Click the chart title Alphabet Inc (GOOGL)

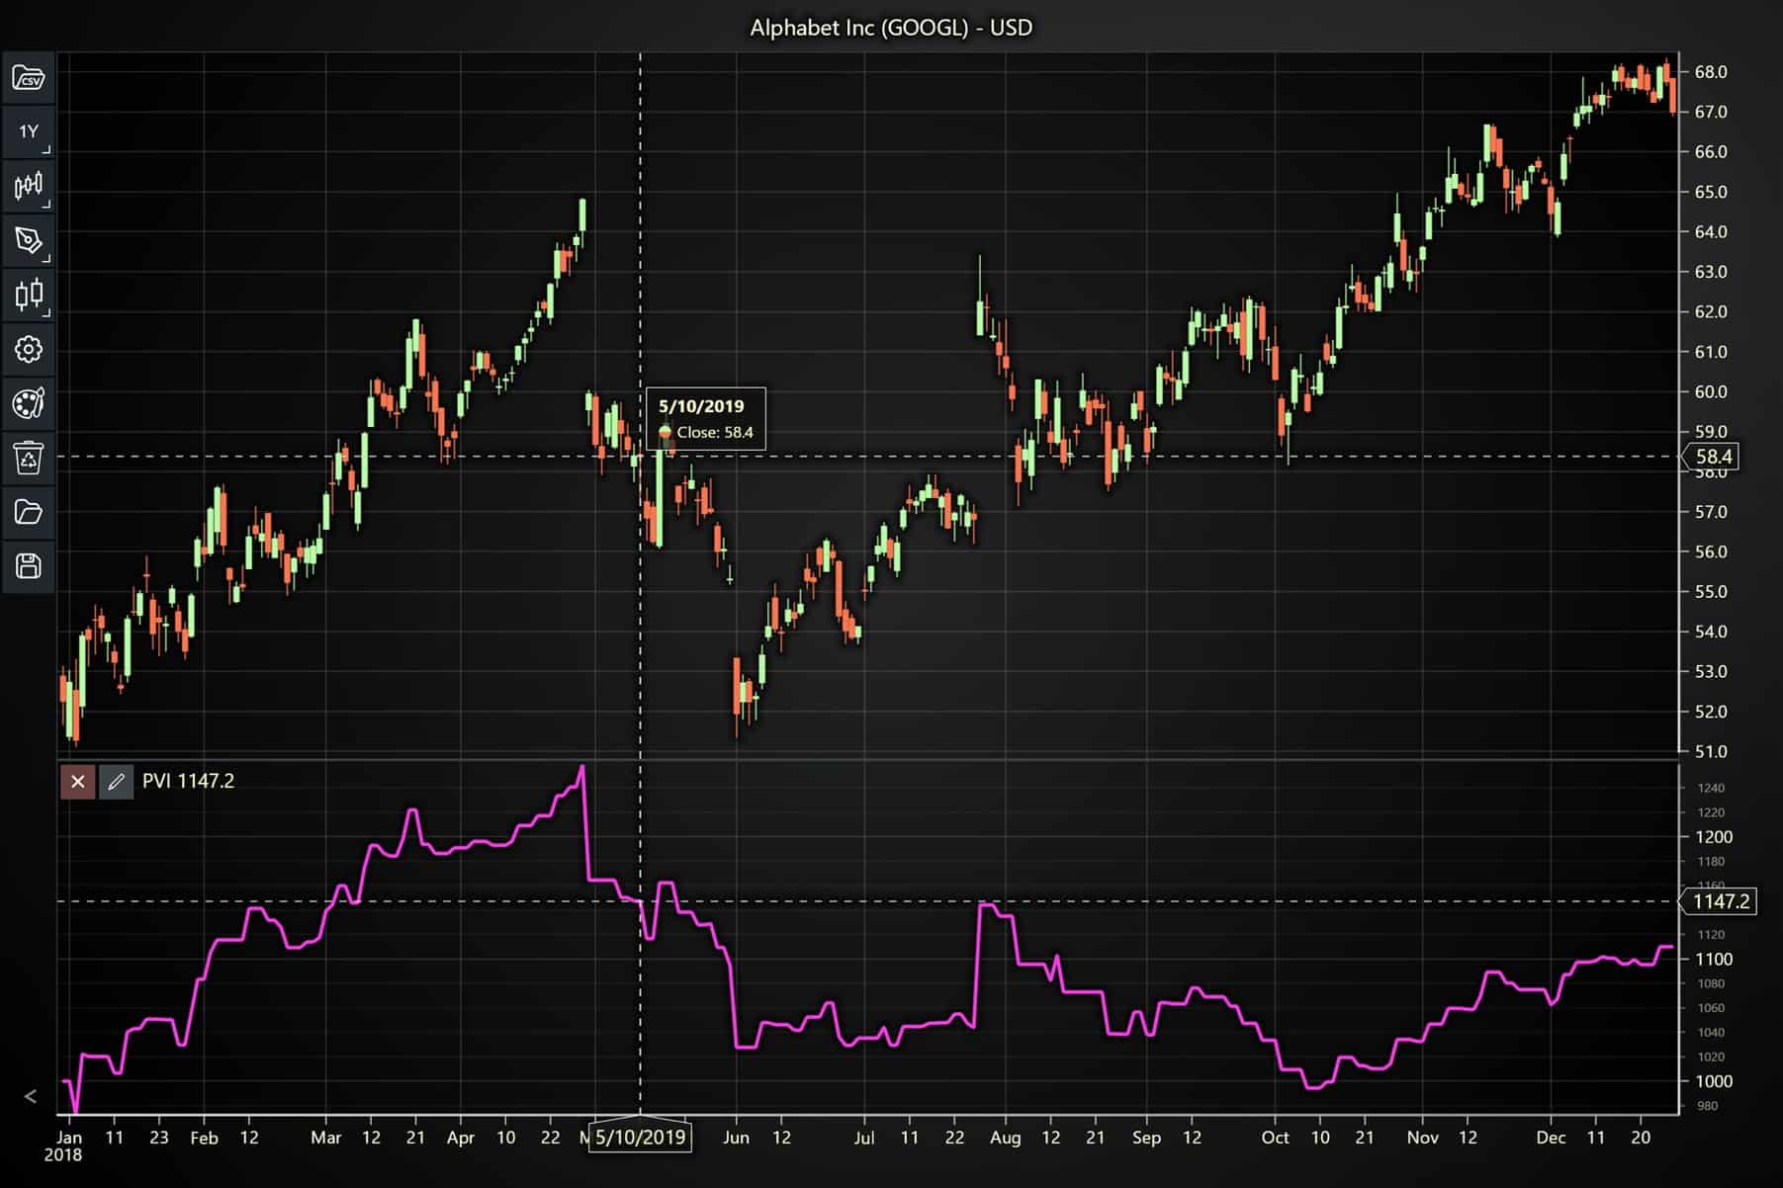coord(890,28)
